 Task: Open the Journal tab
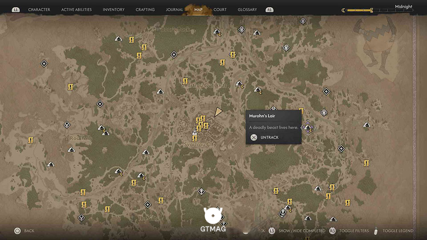(x=174, y=9)
